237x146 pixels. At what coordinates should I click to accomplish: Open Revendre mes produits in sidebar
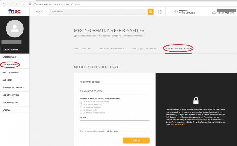click(15, 87)
